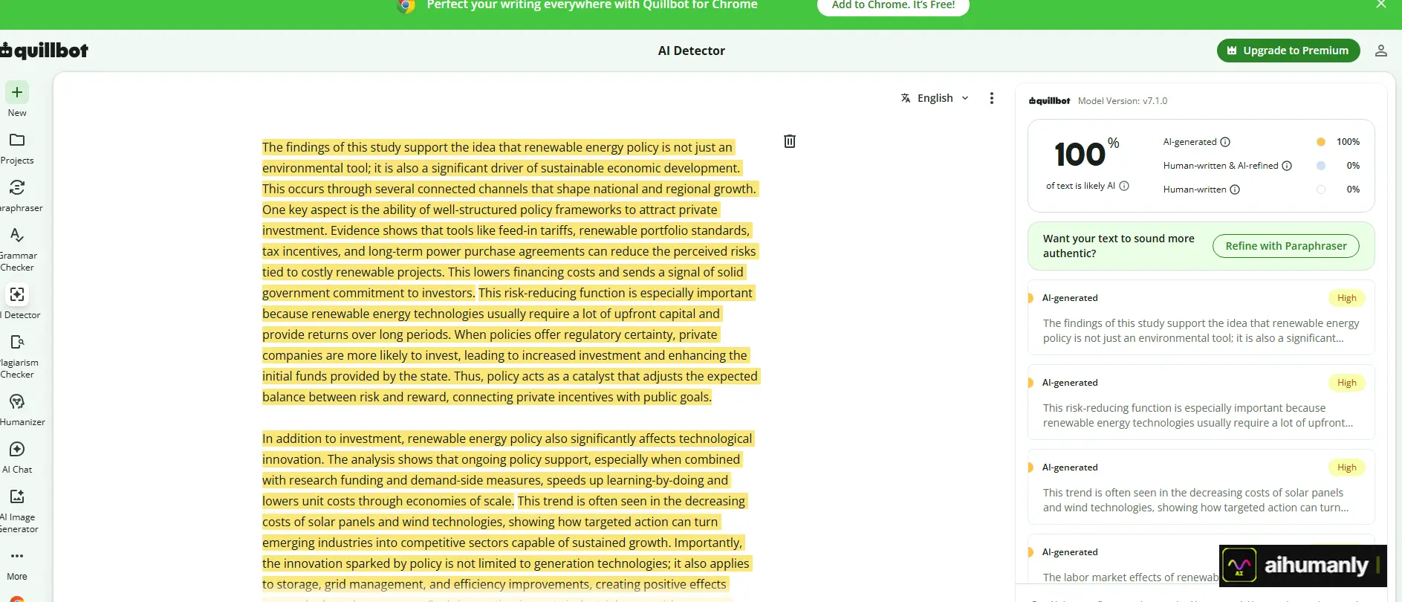Click Add to Chrome. It's Free! button

coord(893,6)
